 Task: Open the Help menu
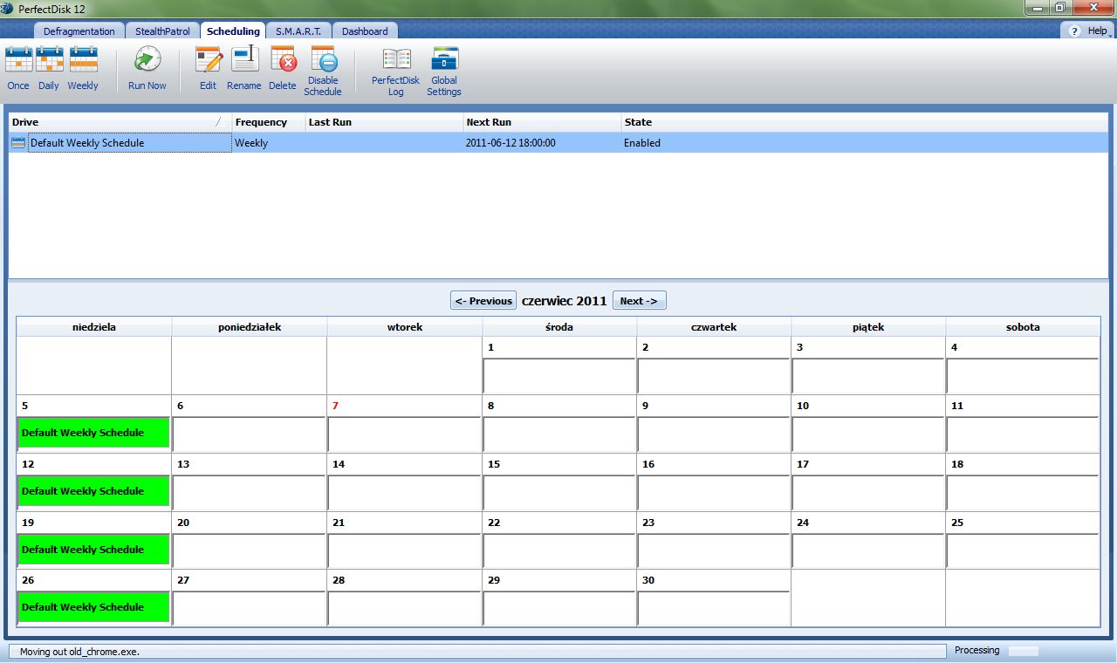[x=1089, y=31]
